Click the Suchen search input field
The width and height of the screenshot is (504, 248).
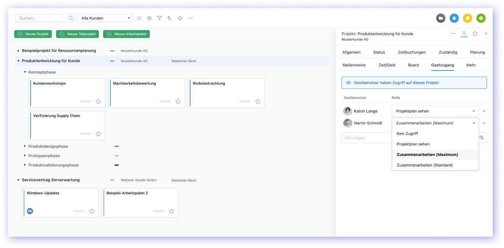coord(42,18)
